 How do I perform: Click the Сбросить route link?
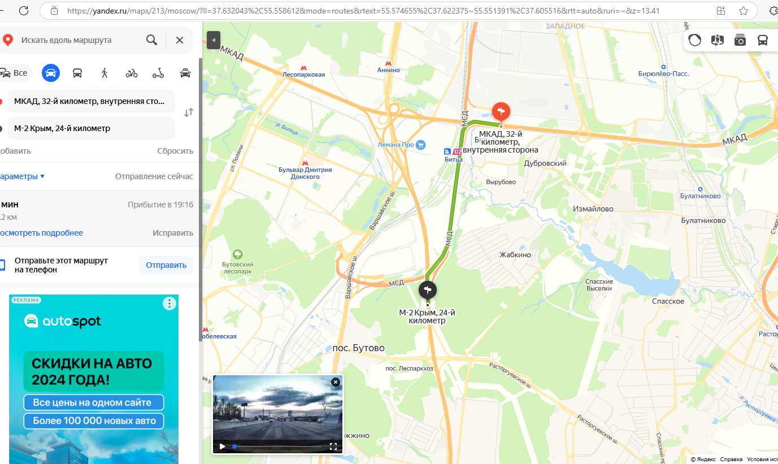(175, 151)
